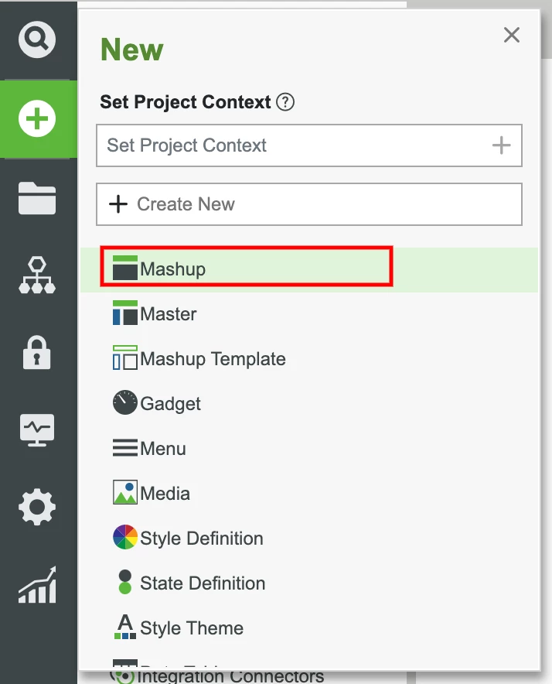
Task: Click the Analytics chart sidebar icon
Action: pyautogui.click(x=38, y=586)
